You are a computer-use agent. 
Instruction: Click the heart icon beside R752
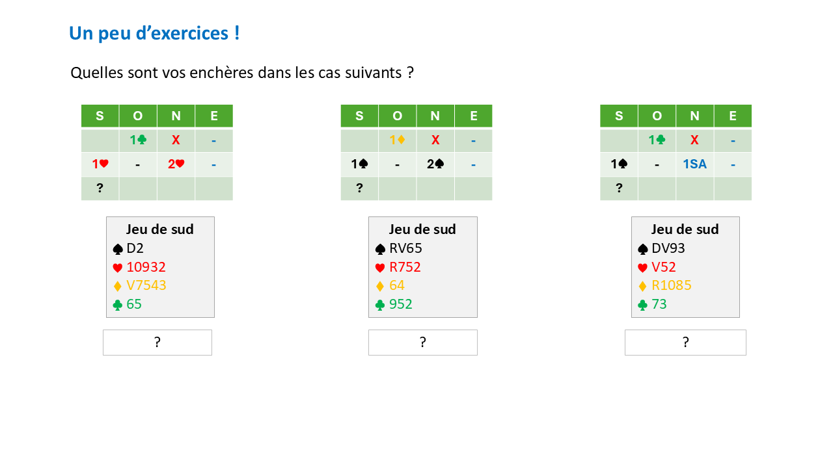pyautogui.click(x=381, y=268)
